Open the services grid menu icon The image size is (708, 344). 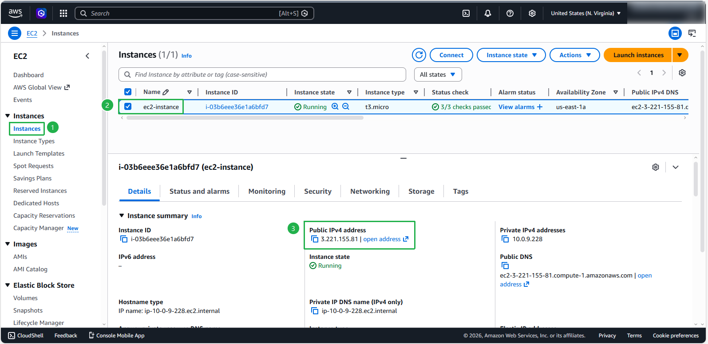tap(63, 13)
